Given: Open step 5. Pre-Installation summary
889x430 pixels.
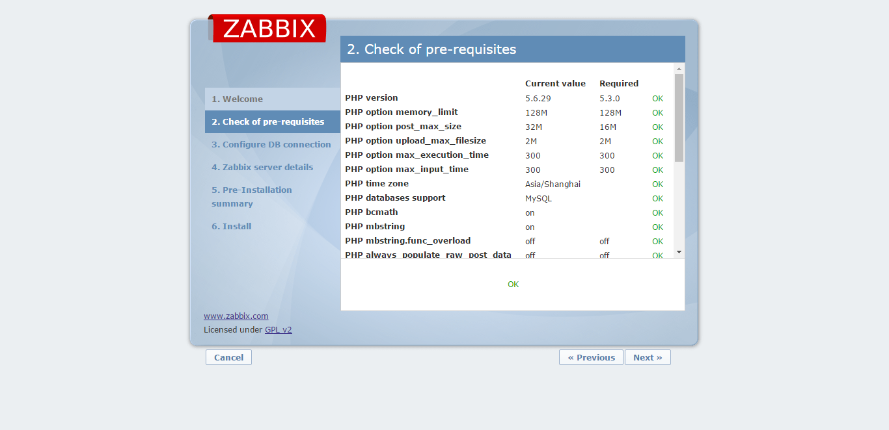Looking at the screenshot, I should tap(252, 196).
